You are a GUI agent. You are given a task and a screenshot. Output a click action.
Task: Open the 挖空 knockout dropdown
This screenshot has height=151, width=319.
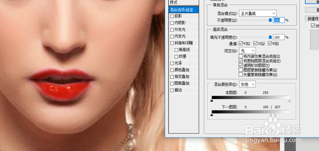pyautogui.click(x=248, y=50)
